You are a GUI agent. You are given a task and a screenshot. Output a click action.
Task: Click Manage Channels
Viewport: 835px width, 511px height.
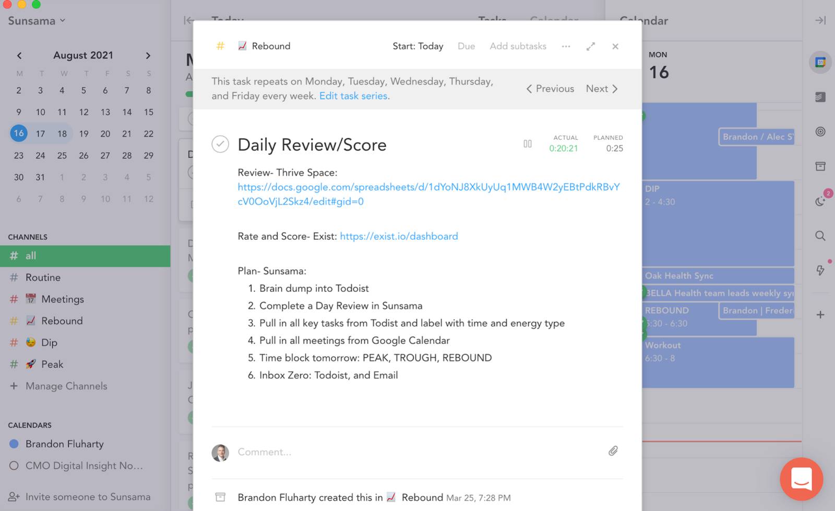pyautogui.click(x=58, y=386)
